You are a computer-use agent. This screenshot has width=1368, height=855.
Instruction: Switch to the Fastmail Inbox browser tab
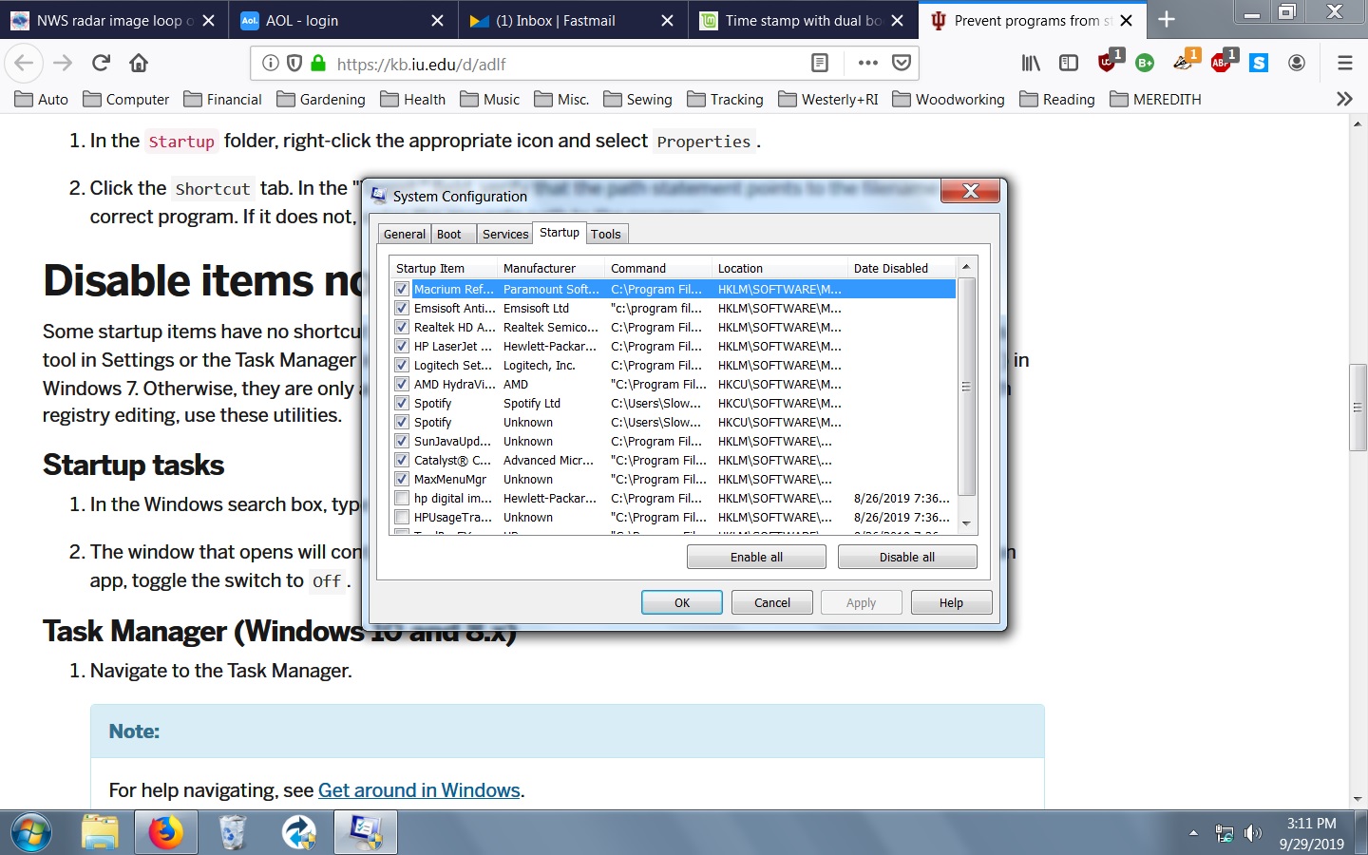pyautogui.click(x=572, y=20)
